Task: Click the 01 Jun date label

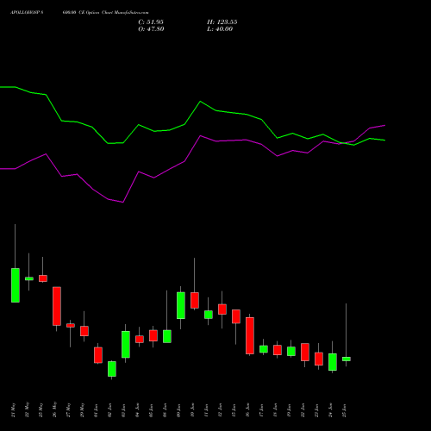Action: 96,410
